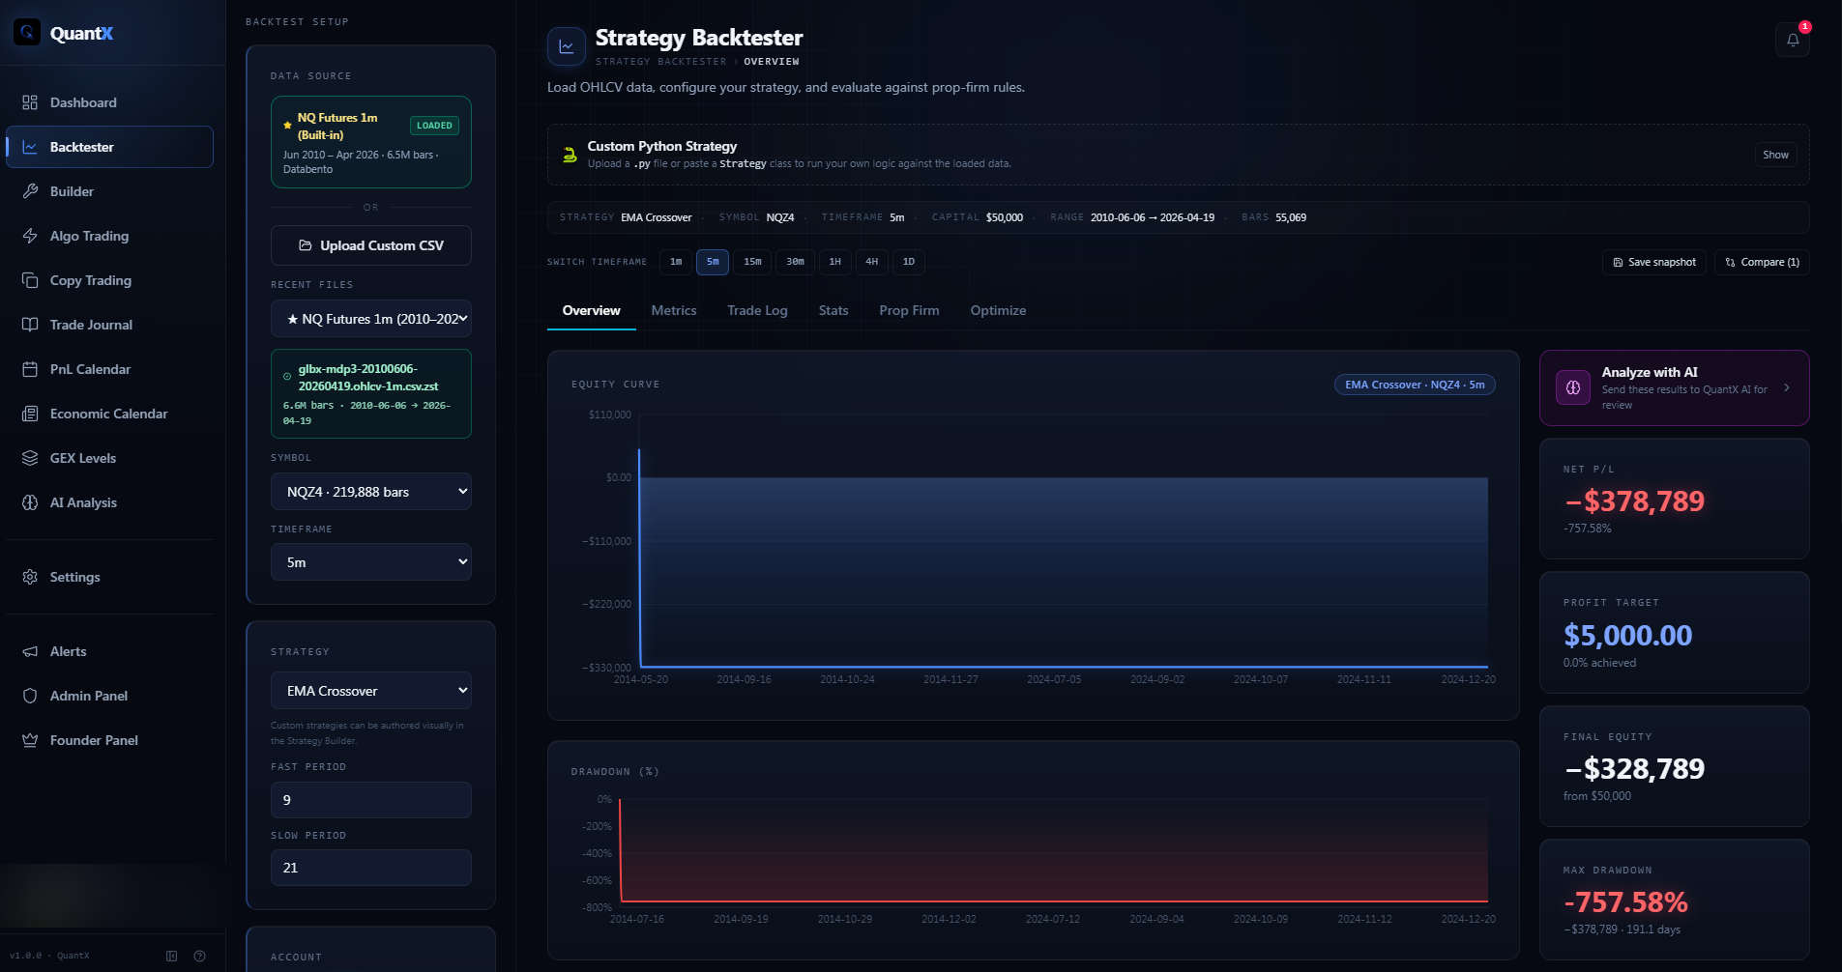1842x972 pixels.
Task: Open PnL Calendar
Action: click(x=109, y=369)
